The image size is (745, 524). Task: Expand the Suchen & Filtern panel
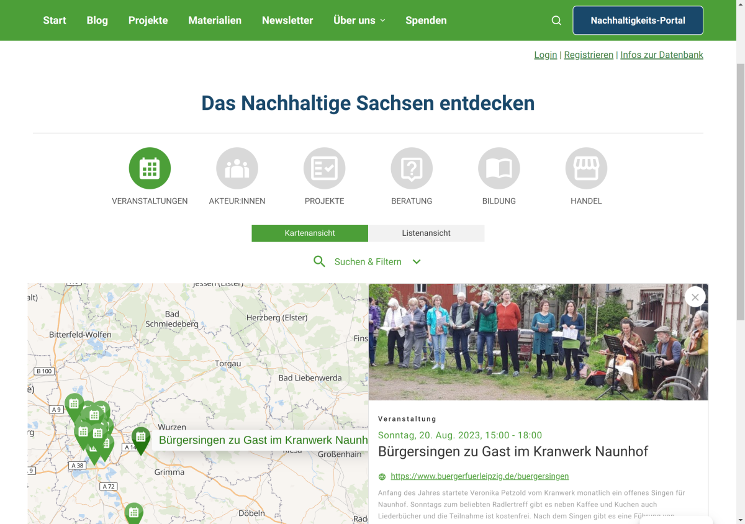pyautogui.click(x=368, y=261)
